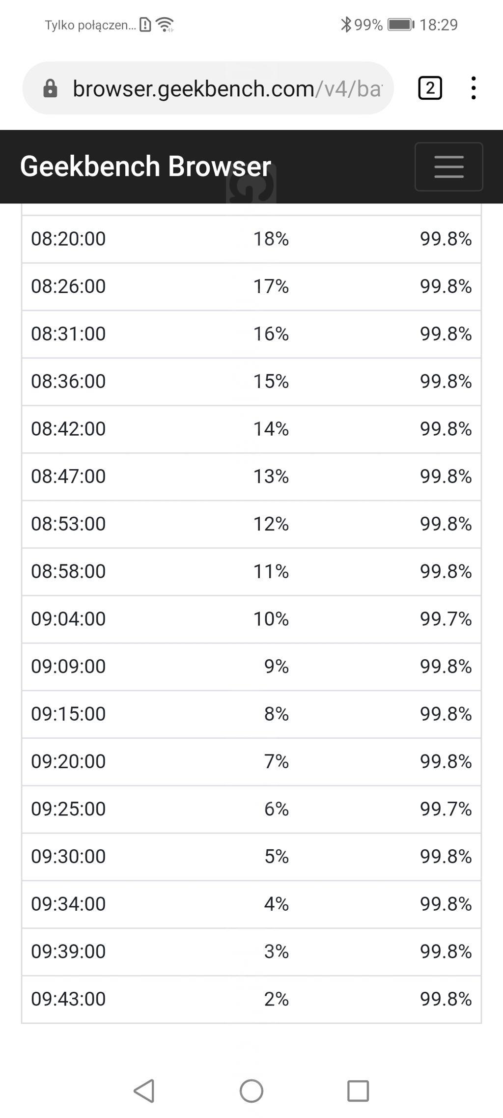Tap the Wi-Fi status icon
503x1118 pixels.
pyautogui.click(x=165, y=24)
